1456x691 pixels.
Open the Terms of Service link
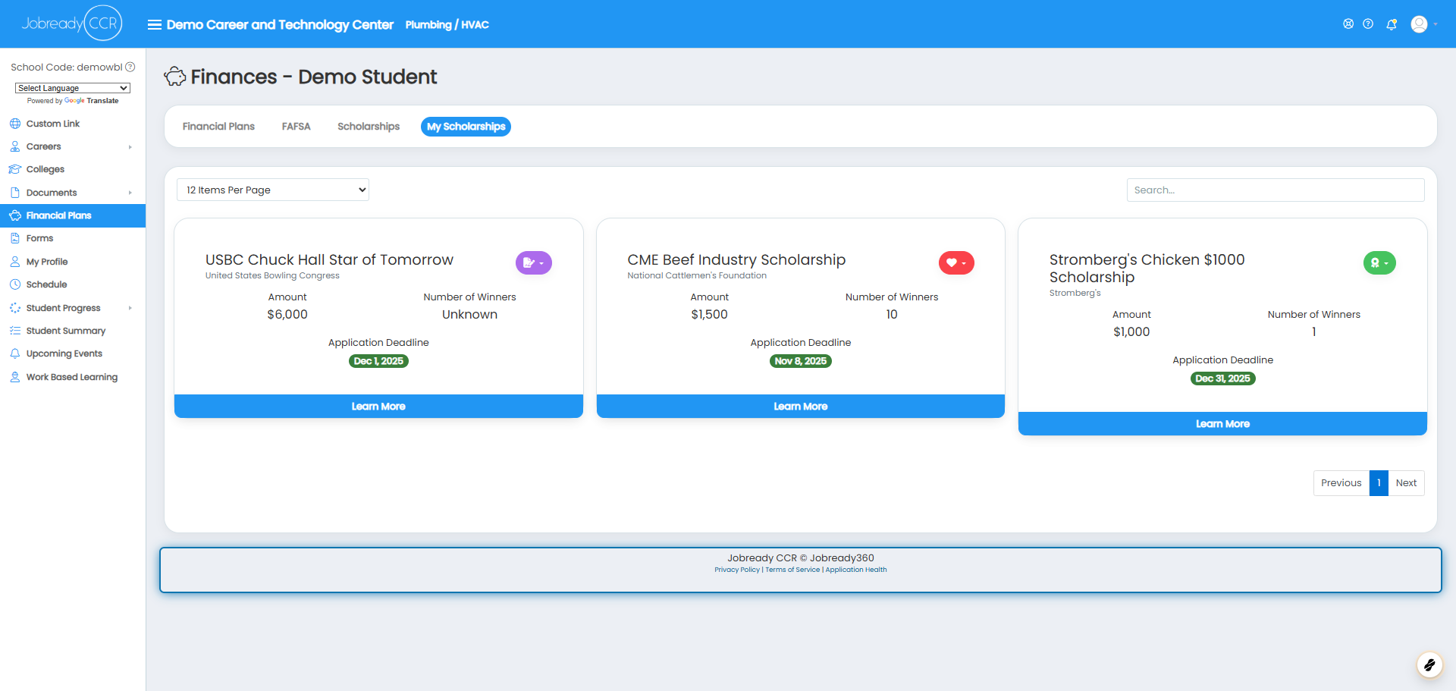point(792,570)
